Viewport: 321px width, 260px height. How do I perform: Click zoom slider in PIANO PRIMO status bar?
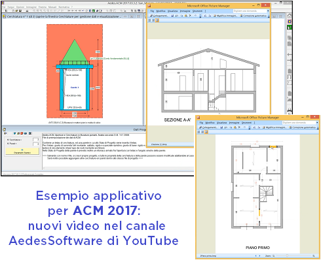293,255
